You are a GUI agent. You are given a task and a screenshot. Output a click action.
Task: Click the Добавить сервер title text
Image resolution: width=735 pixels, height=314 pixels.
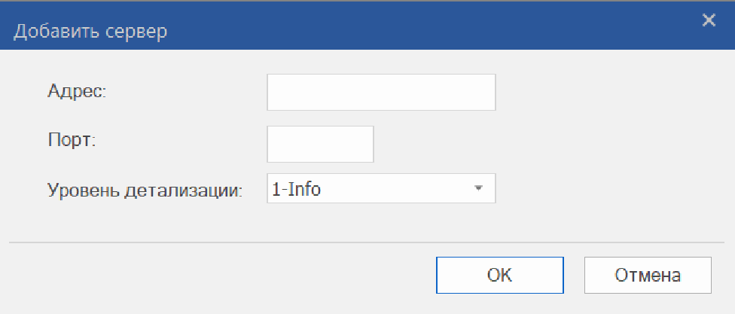(91, 32)
